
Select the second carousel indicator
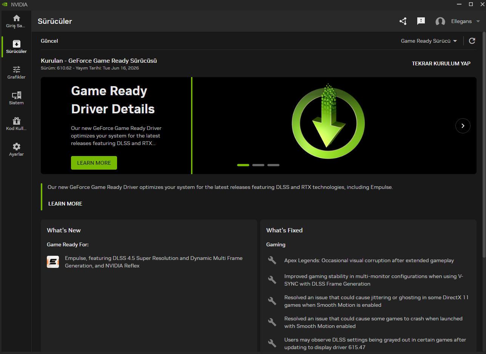click(x=258, y=165)
